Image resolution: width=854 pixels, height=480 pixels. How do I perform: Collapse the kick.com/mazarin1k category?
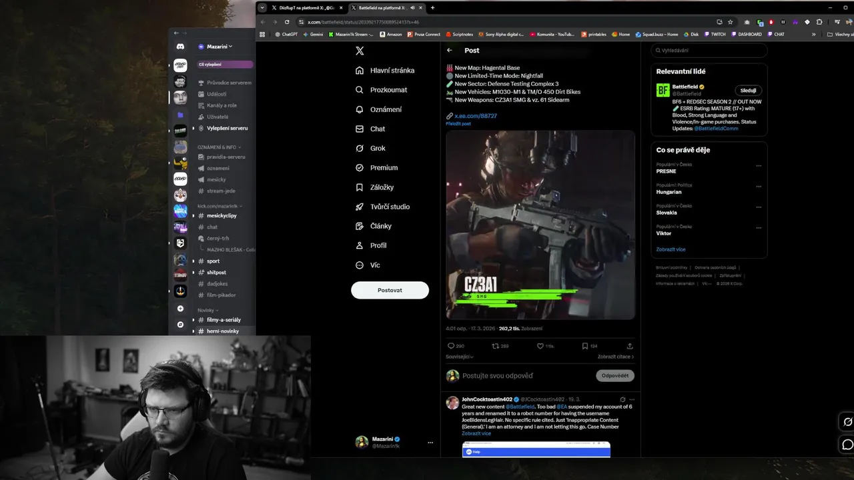(220, 206)
